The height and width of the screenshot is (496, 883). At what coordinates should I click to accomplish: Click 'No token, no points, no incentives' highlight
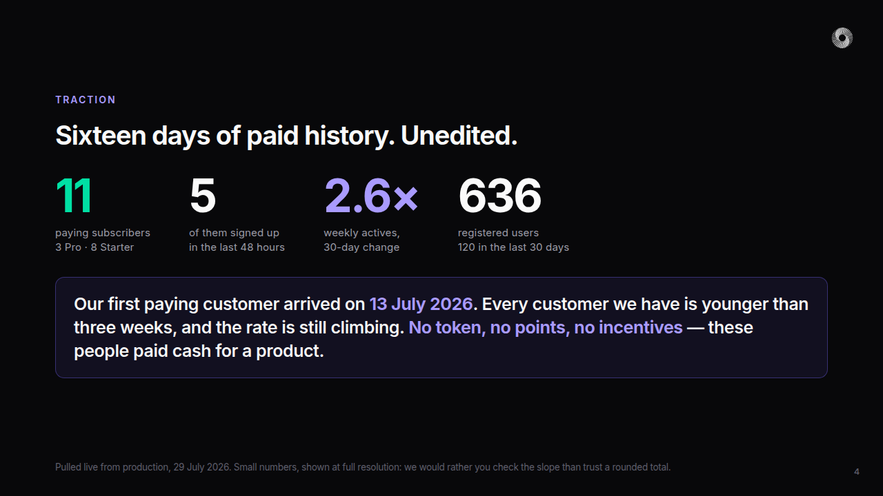(x=546, y=327)
